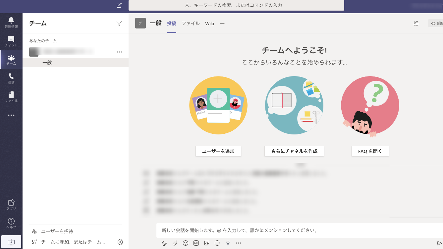443x249 pixels.
Task: Click the Format text icon in compose bar
Action: [x=164, y=243]
